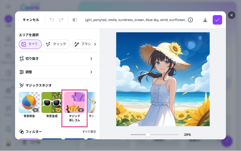Select the クリック area selection option
Image resolution: width=241 pixels, height=151 pixels.
(57, 44)
